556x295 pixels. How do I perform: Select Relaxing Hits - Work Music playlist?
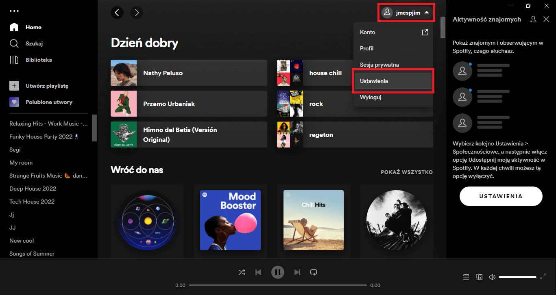[49, 124]
